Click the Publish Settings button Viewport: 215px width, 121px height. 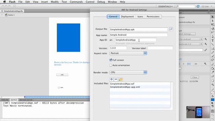[x=187, y=34]
